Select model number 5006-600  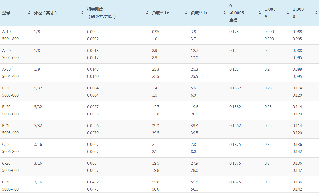[10, 170]
